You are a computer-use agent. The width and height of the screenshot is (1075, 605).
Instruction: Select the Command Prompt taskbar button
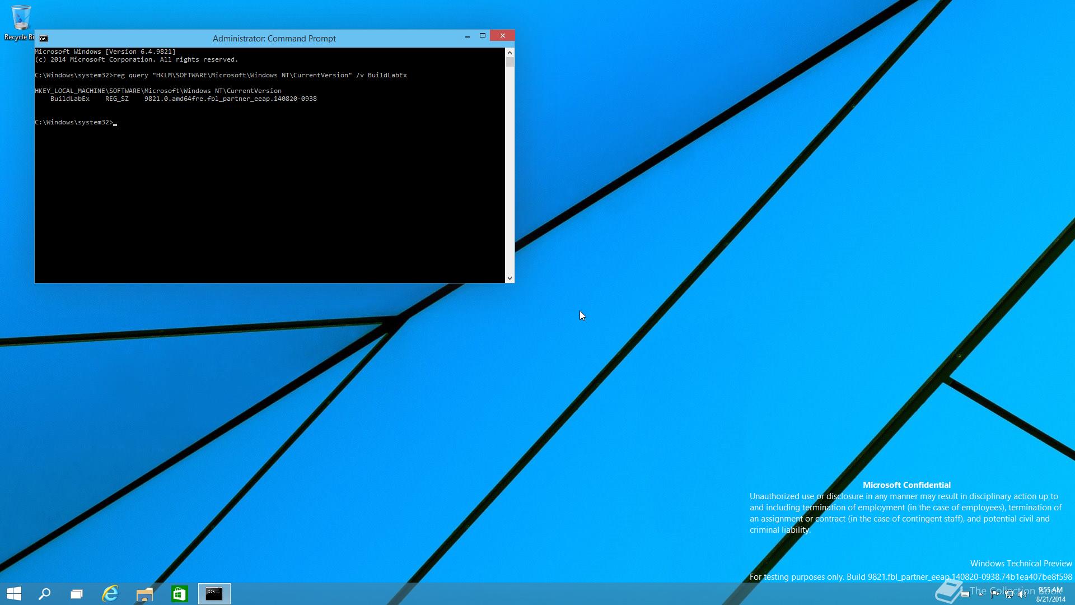point(214,594)
